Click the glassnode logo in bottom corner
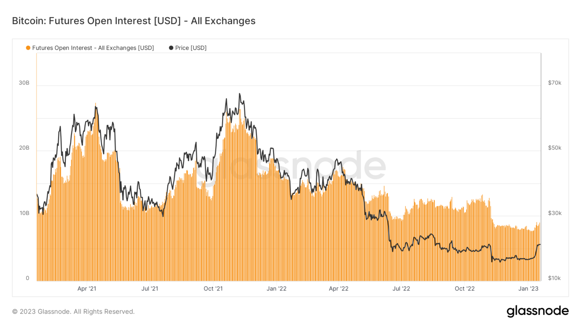Viewport: 581px width, 326px height. (x=538, y=311)
